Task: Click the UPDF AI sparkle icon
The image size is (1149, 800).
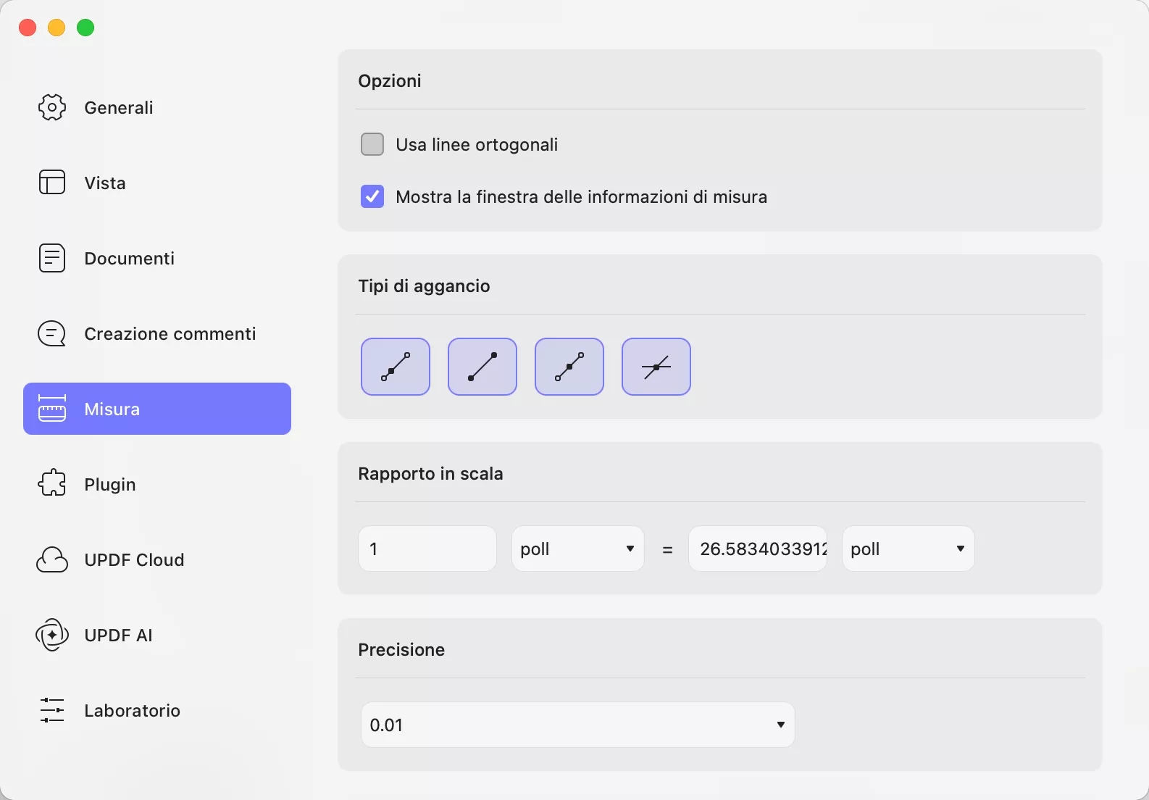Action: [52, 635]
